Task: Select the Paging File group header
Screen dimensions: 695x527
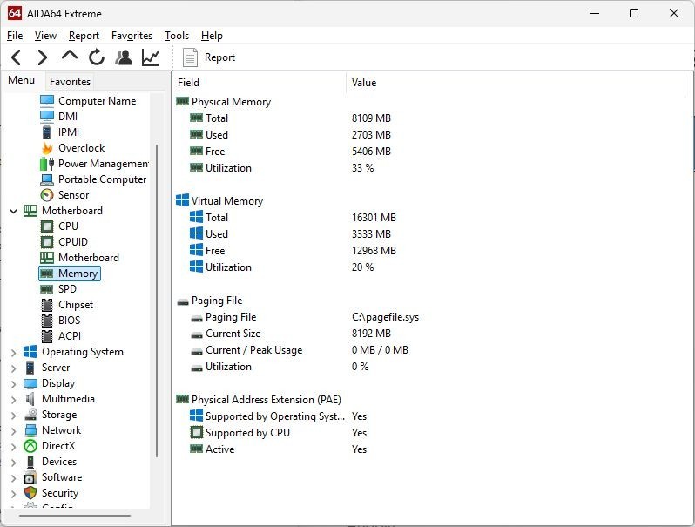Action: [217, 301]
